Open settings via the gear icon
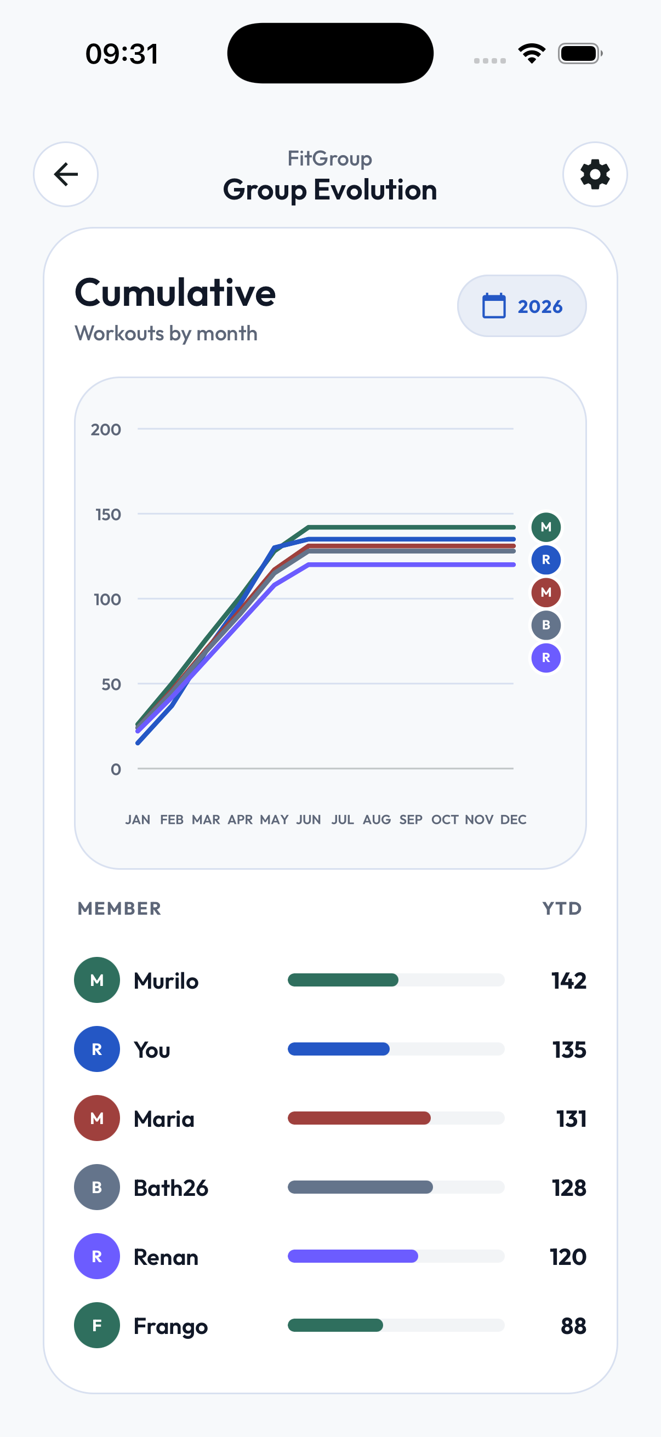Screen dimensions: 661x1437 pos(595,174)
